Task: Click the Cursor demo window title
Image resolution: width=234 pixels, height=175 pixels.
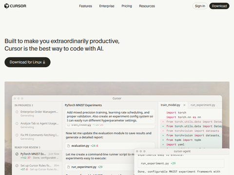Action: click(x=117, y=98)
